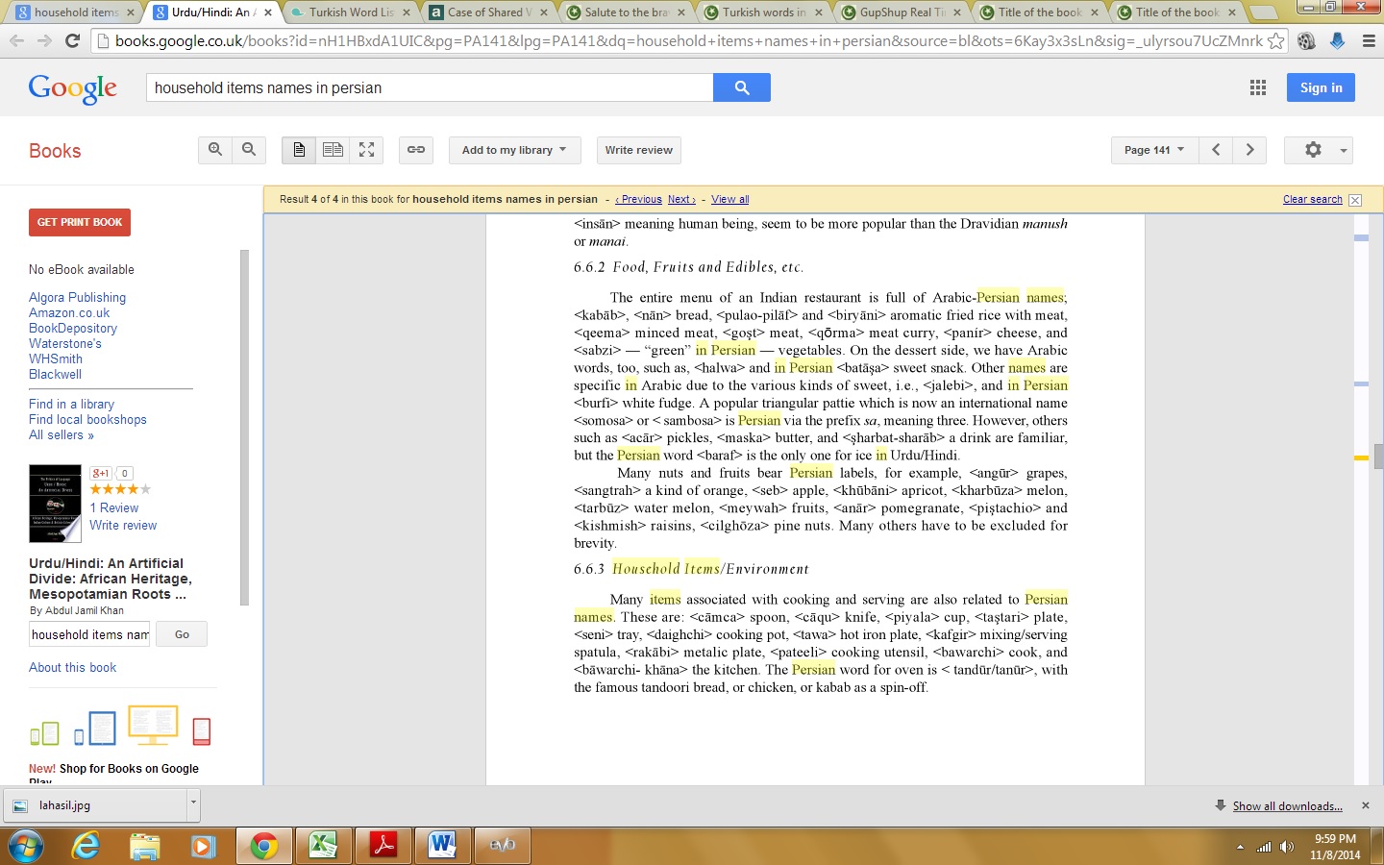Click the book cover thumbnail
Screen dimensions: 1384x865
click(x=55, y=504)
